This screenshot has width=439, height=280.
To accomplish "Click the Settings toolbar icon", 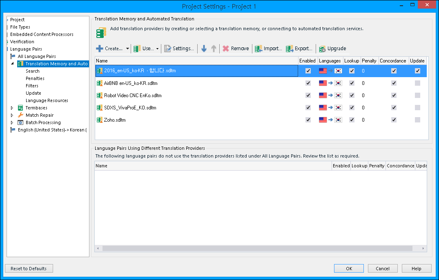I will (x=167, y=49).
